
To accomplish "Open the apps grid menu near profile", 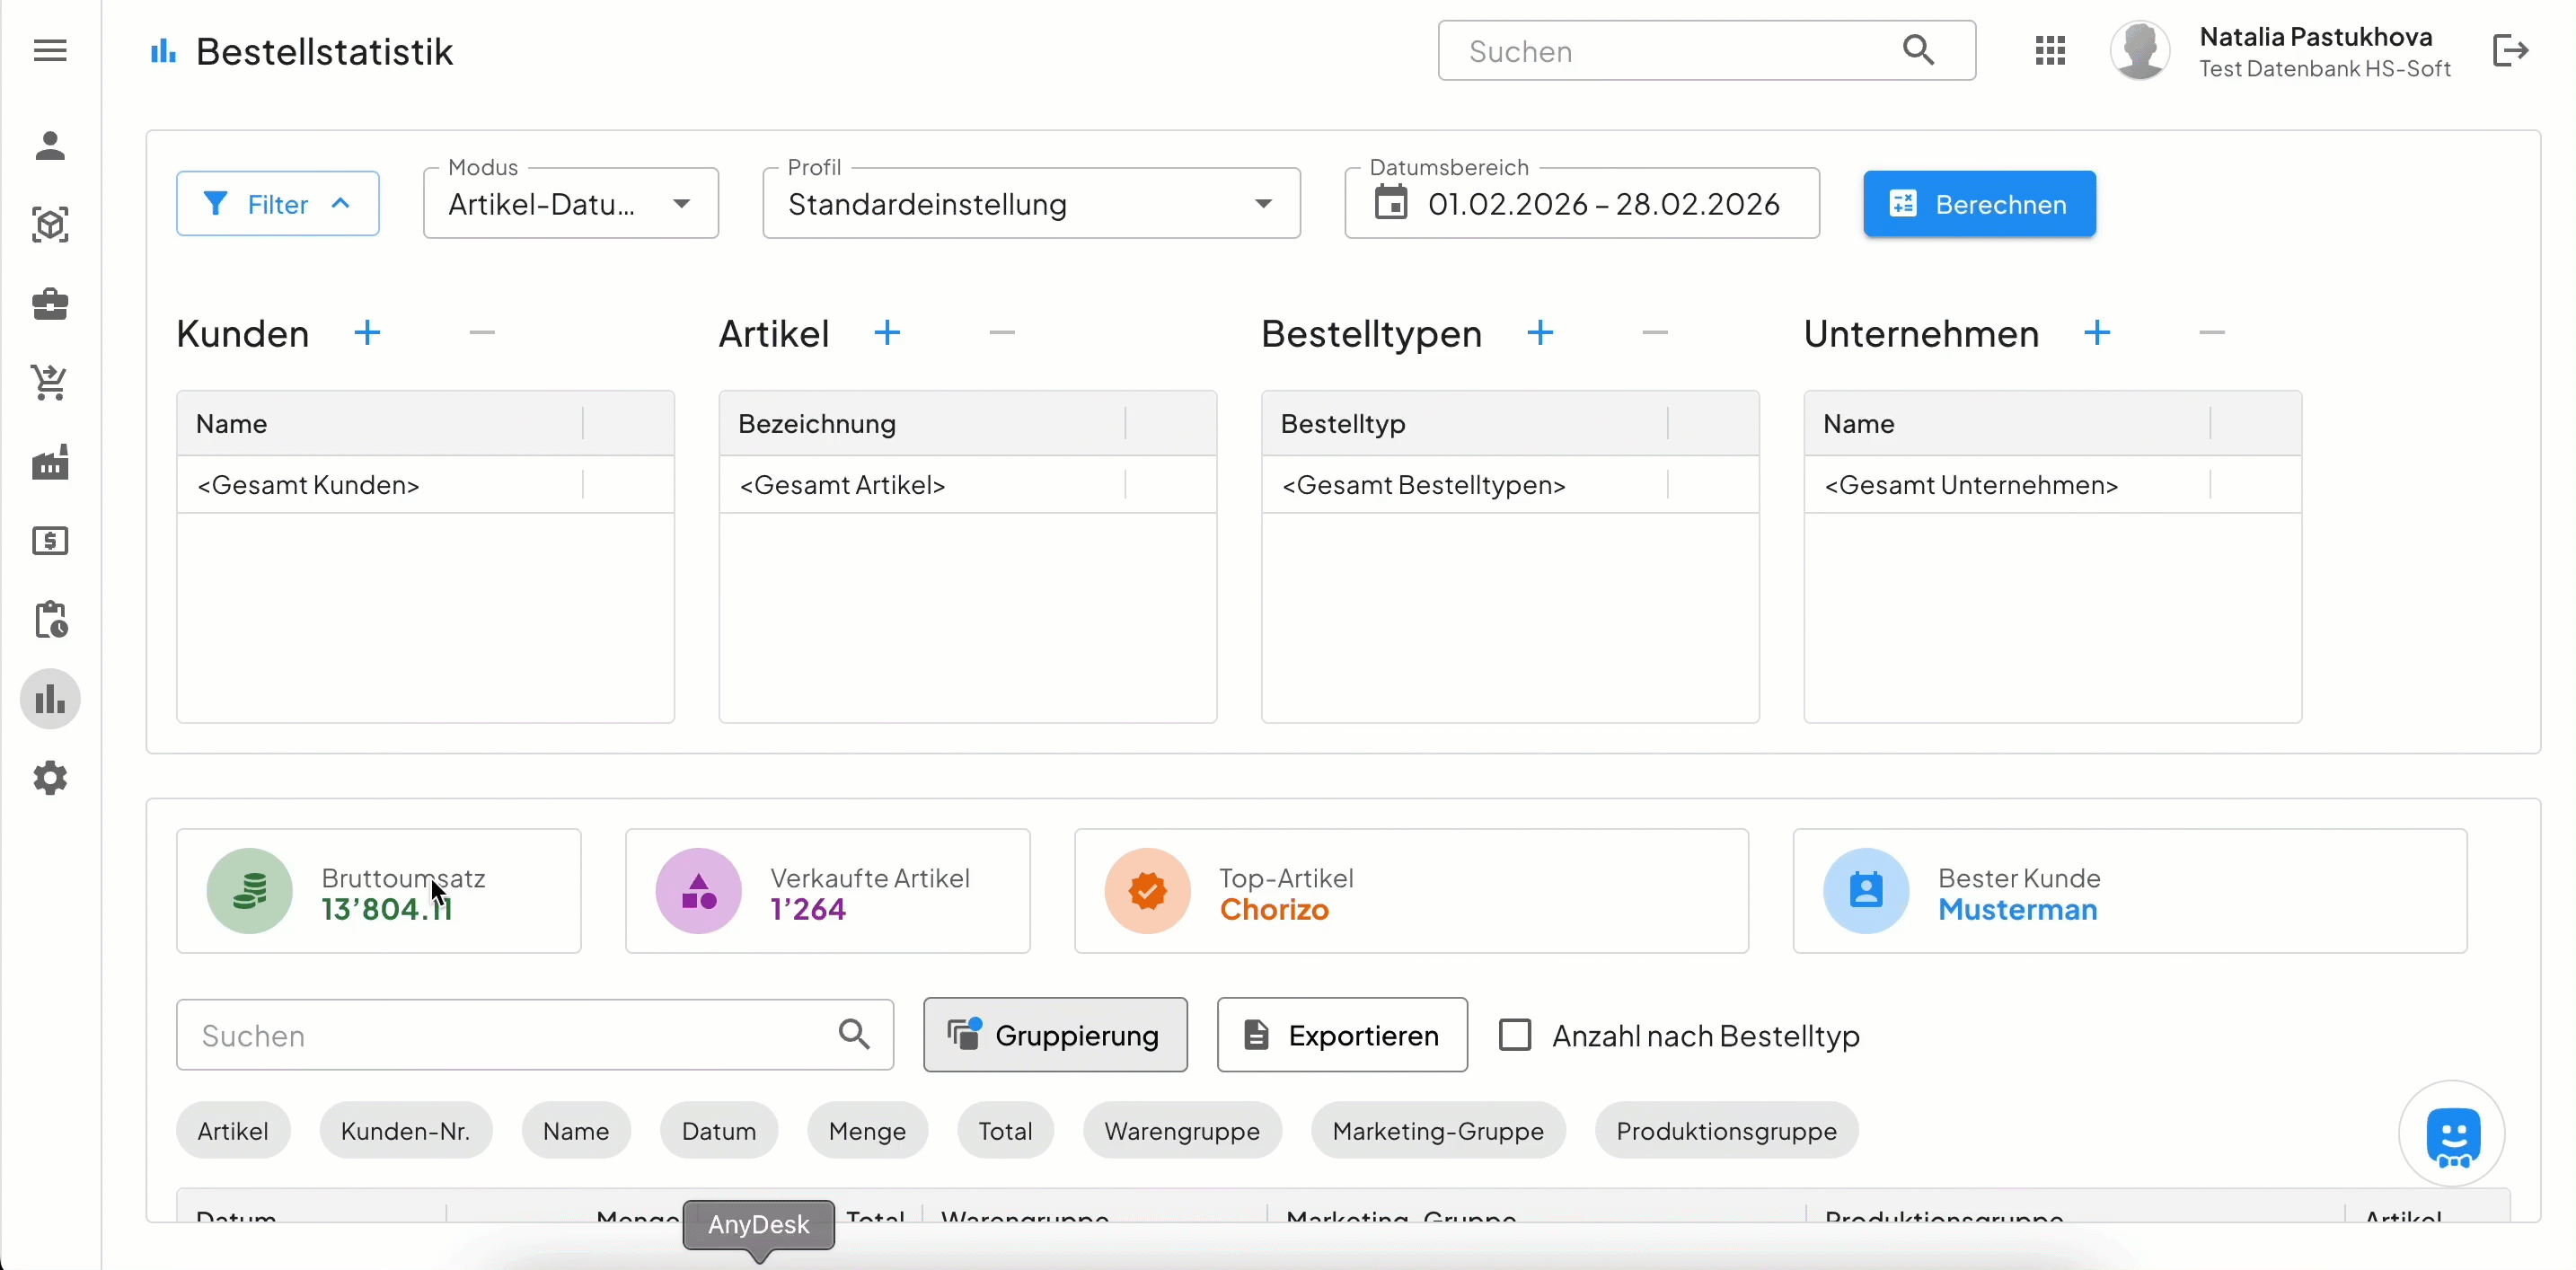I will [x=2050, y=50].
